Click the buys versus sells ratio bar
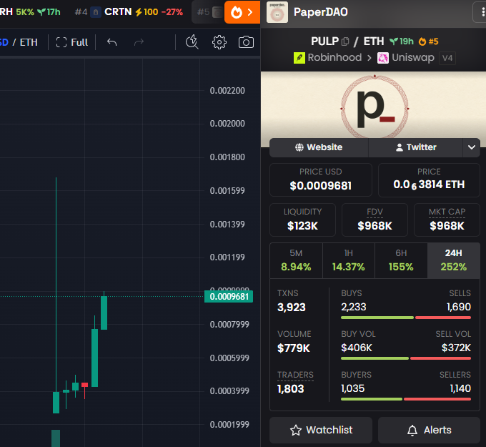Screen dimensions: 486x447 tap(406, 318)
